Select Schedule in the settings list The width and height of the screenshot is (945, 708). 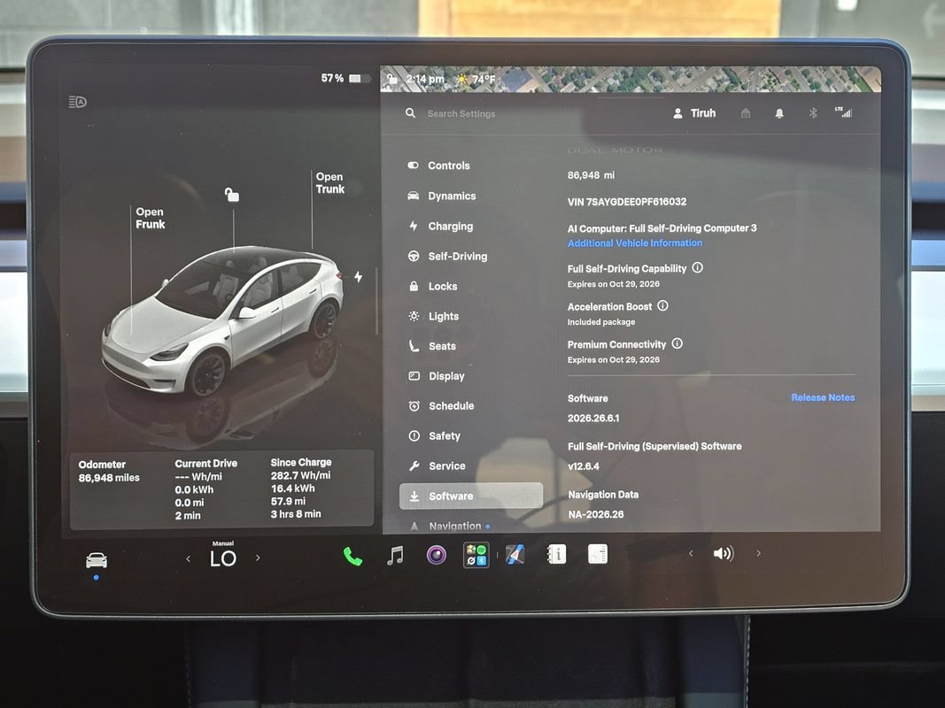pos(441,406)
